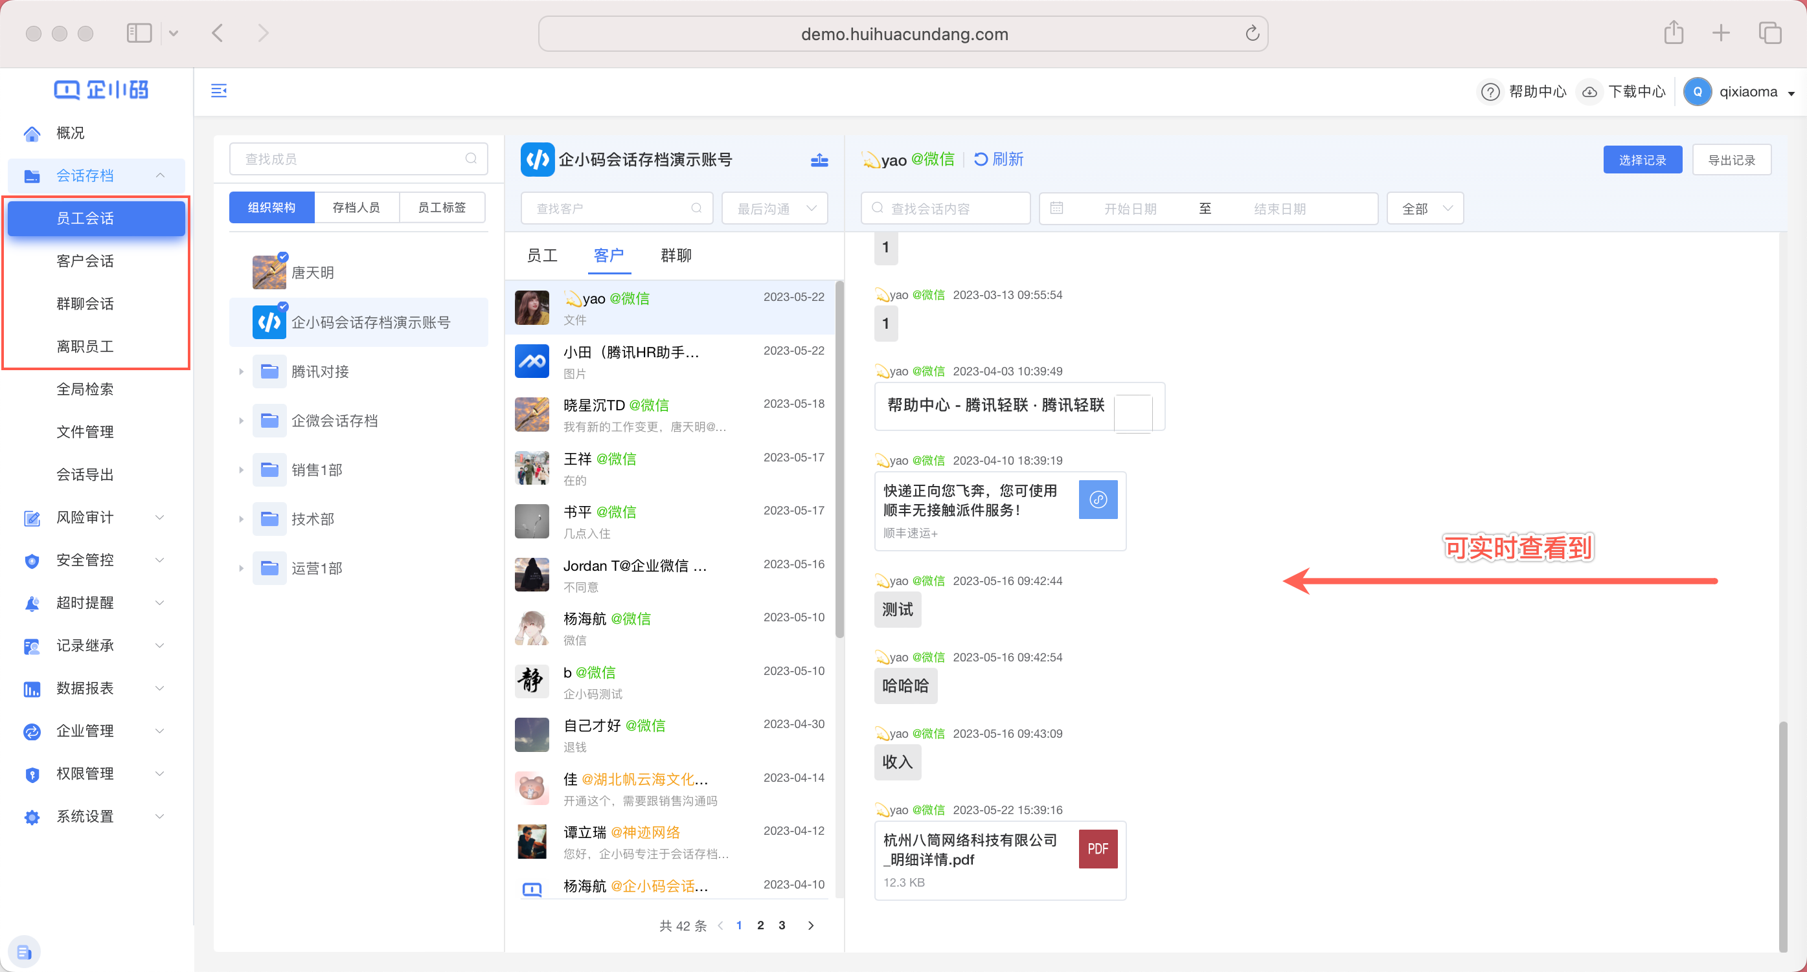Click the floating document icon at bottom left

click(25, 952)
